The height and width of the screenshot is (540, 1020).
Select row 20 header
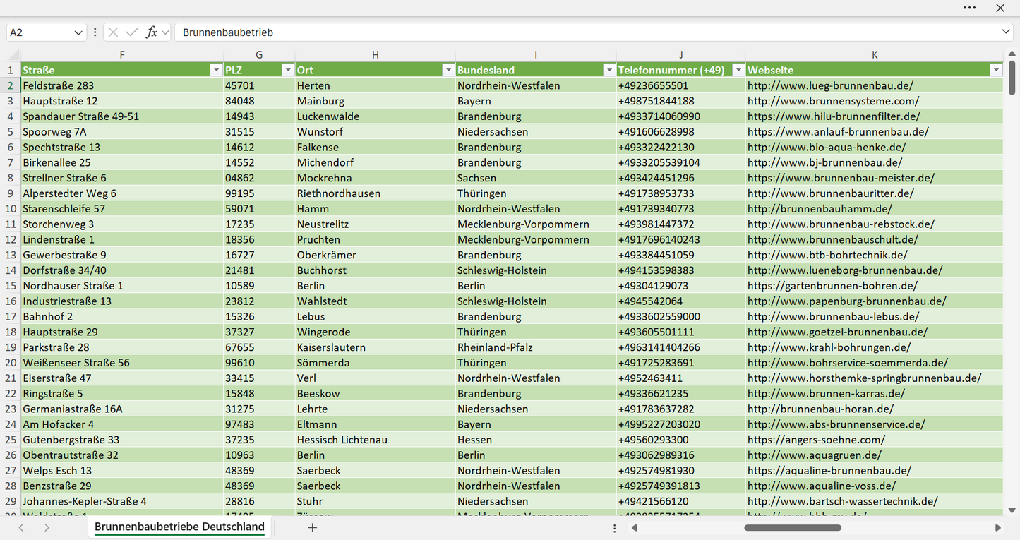click(x=11, y=363)
